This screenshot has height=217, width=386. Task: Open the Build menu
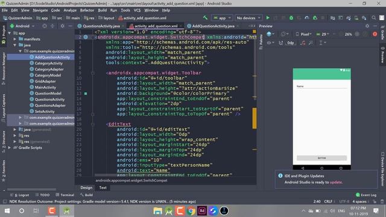point(102,10)
